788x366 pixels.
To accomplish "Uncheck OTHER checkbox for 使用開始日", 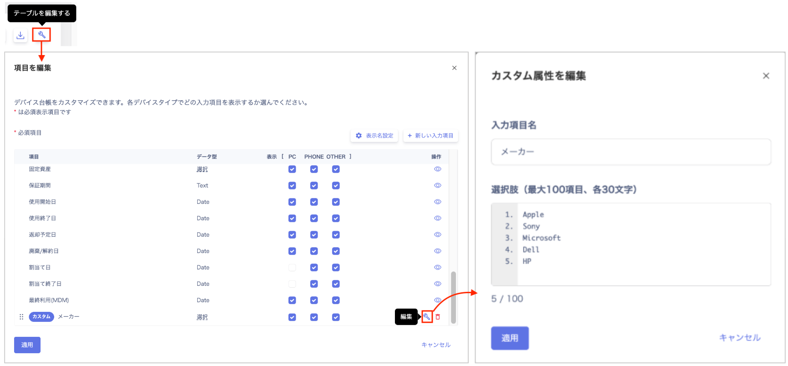I will click(x=336, y=202).
